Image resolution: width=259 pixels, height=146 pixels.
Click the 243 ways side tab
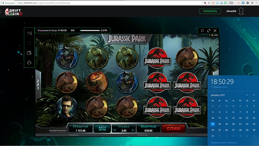click(38, 84)
